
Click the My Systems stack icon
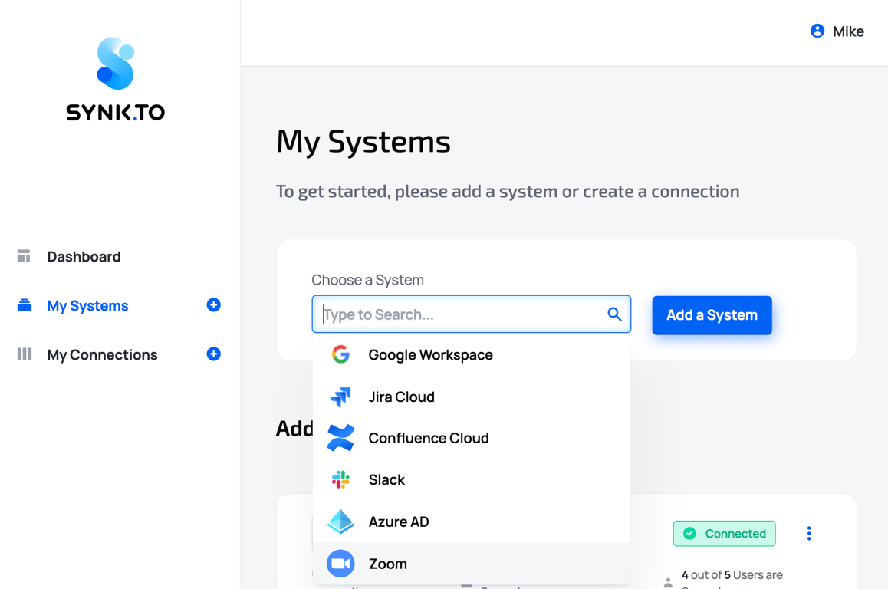[x=25, y=305]
